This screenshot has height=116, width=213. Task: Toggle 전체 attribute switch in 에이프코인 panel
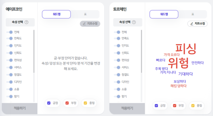(9, 32)
